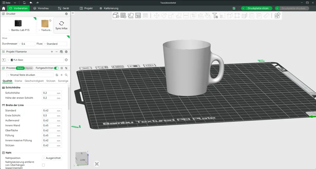Click the plus icon in Projekt Filamente
The width and height of the screenshot is (316, 169).
(52, 52)
